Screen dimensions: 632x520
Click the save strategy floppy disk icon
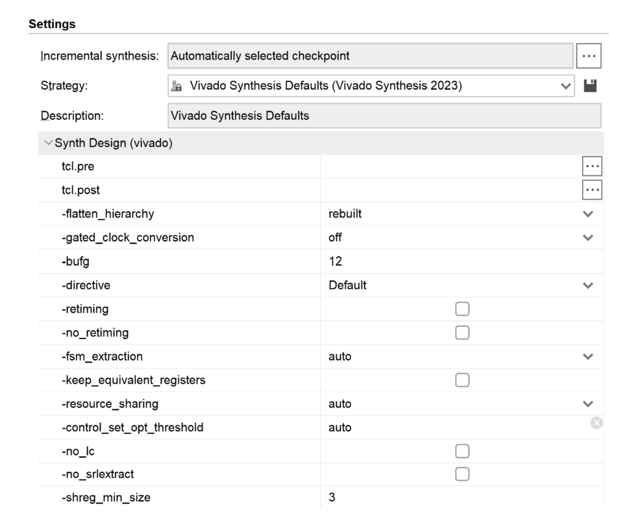[x=590, y=86]
